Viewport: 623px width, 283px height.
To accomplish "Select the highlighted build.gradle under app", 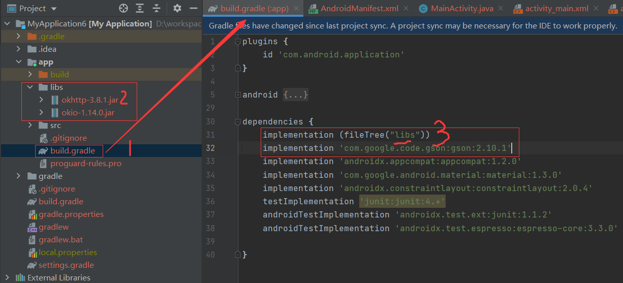I will (x=73, y=151).
